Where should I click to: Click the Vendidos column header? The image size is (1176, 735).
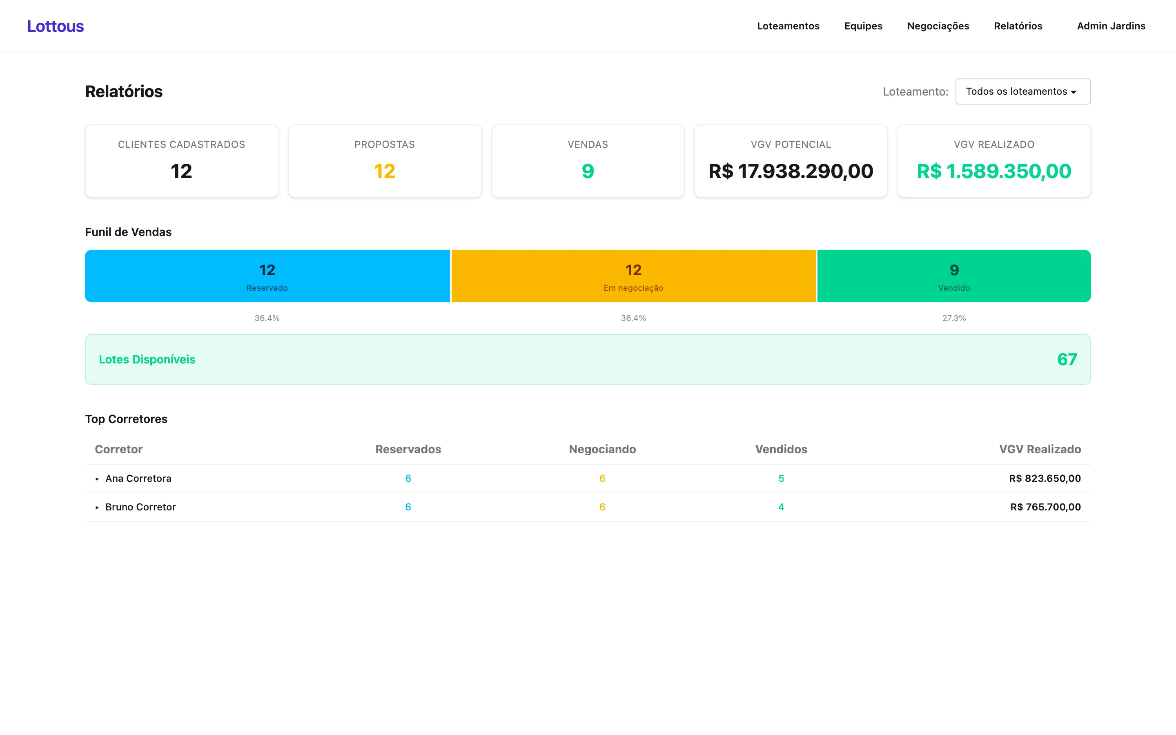pos(781,449)
